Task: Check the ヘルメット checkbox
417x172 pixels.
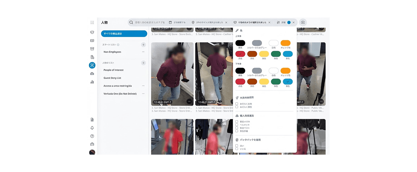Action: coord(237,125)
